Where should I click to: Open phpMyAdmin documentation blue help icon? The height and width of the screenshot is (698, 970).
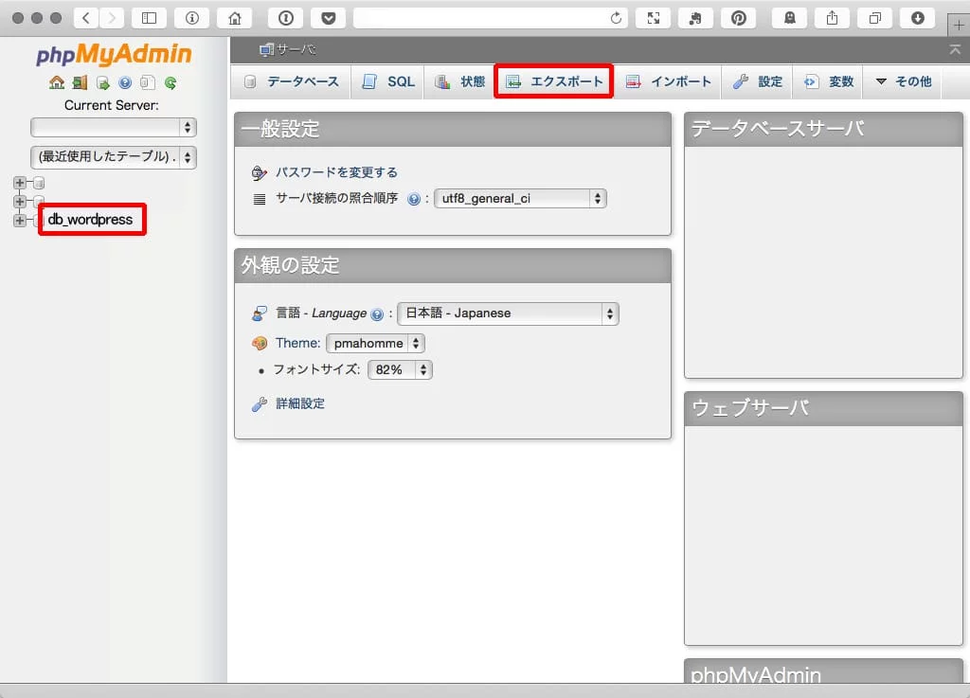coord(125,82)
